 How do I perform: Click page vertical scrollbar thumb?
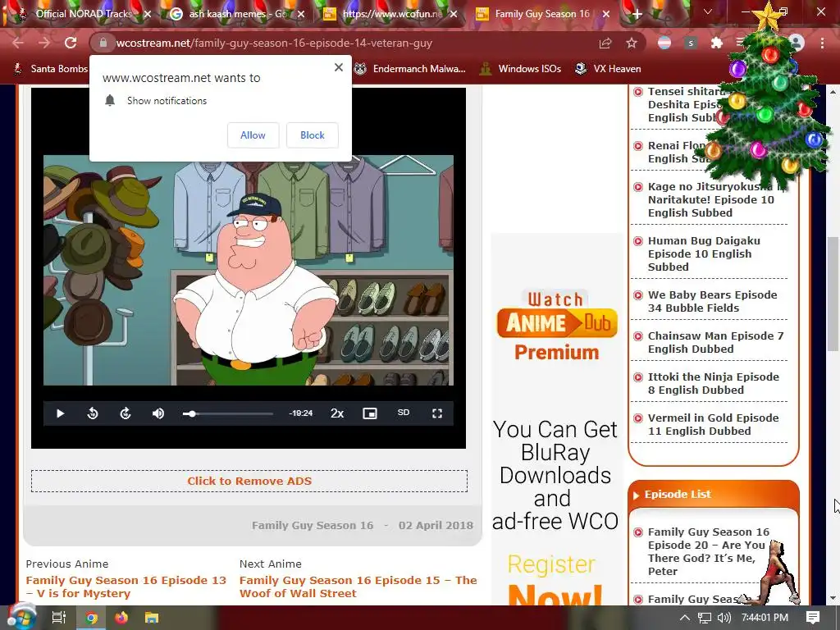click(x=833, y=294)
